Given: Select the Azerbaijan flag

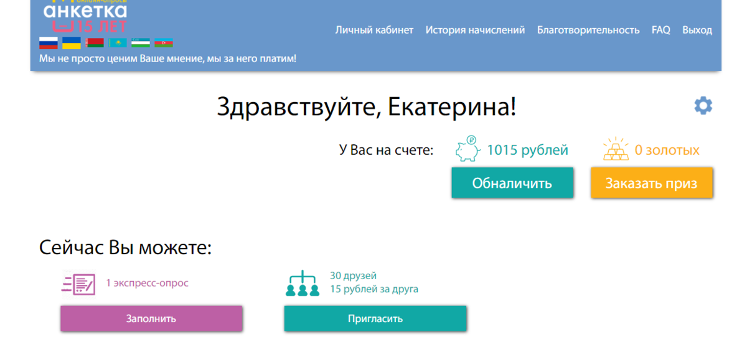Looking at the screenshot, I should click(x=164, y=43).
